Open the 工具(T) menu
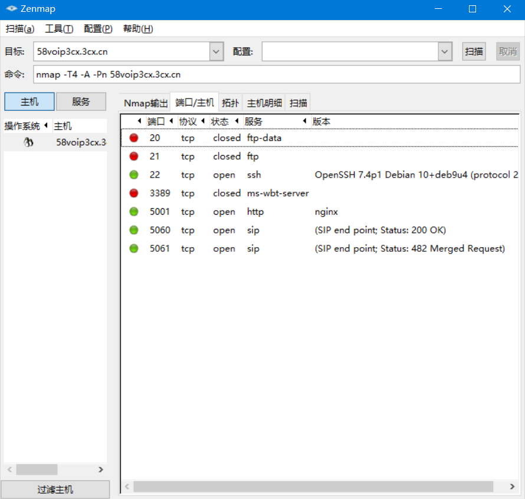Image resolution: width=525 pixels, height=499 pixels. [59, 29]
